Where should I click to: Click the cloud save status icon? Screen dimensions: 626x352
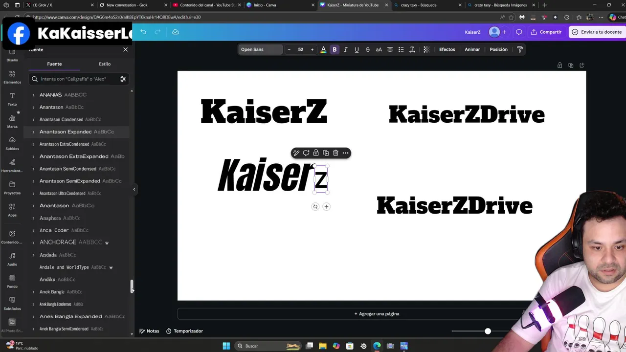176,32
